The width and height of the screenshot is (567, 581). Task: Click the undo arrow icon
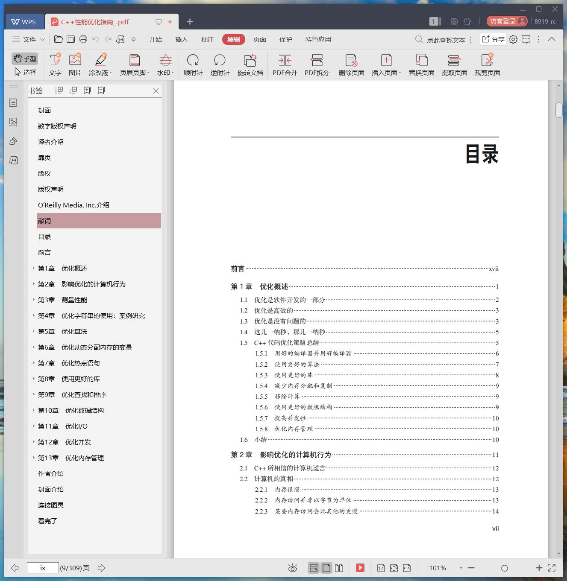pos(96,39)
